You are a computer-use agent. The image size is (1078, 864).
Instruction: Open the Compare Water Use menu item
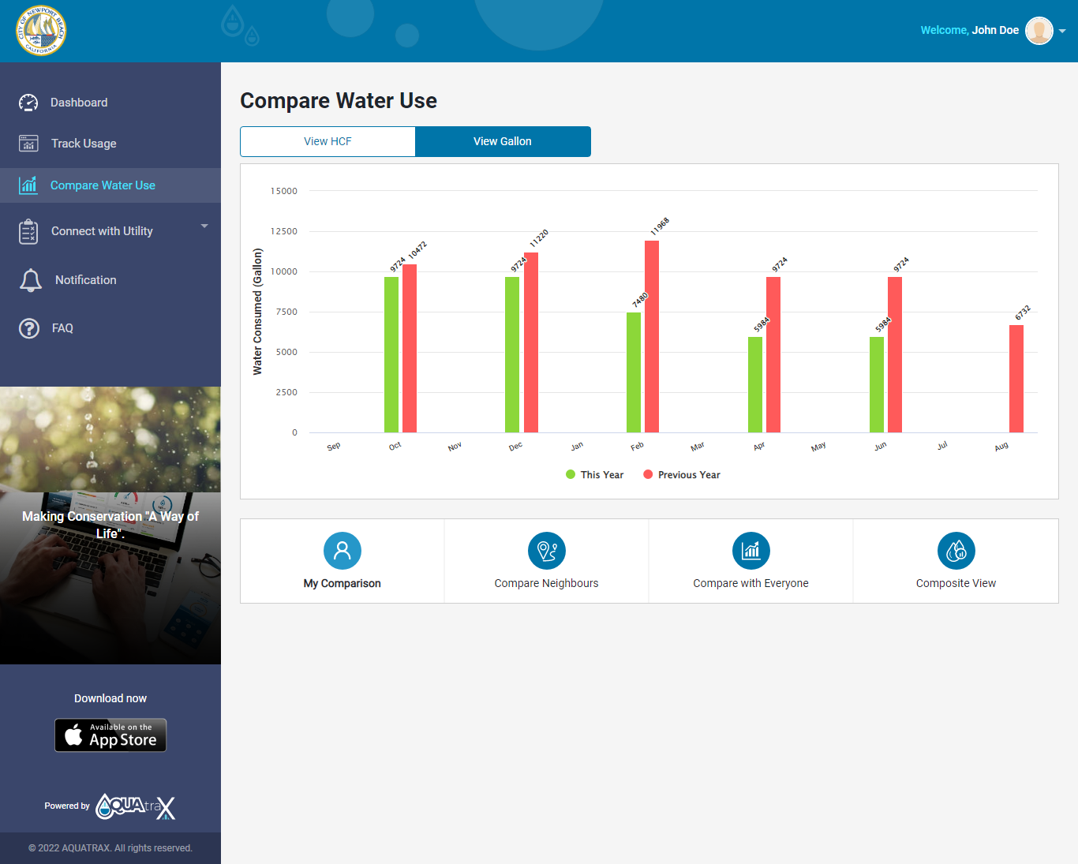click(102, 185)
